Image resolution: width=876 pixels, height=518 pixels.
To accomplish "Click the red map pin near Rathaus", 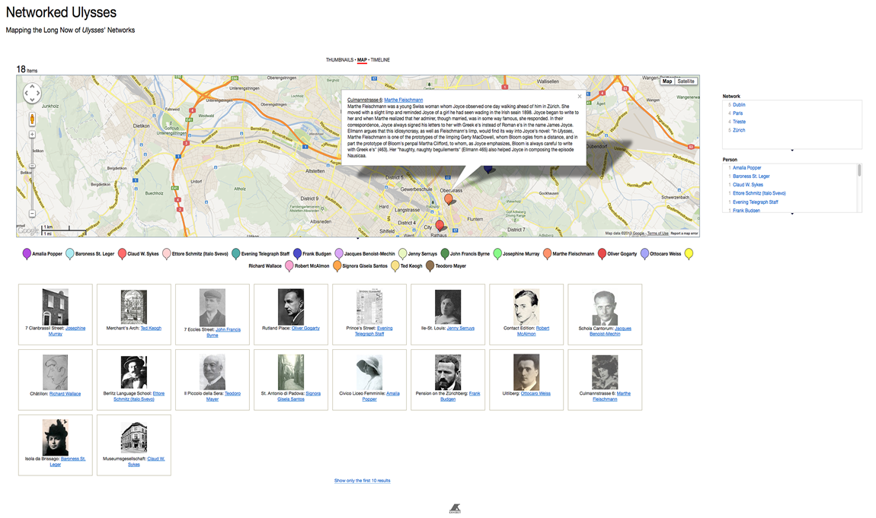I will 440,225.
